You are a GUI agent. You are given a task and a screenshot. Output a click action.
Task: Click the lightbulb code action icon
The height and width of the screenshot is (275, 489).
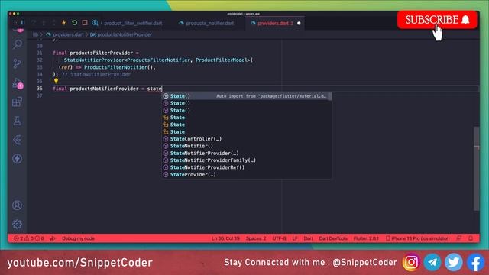click(56, 81)
